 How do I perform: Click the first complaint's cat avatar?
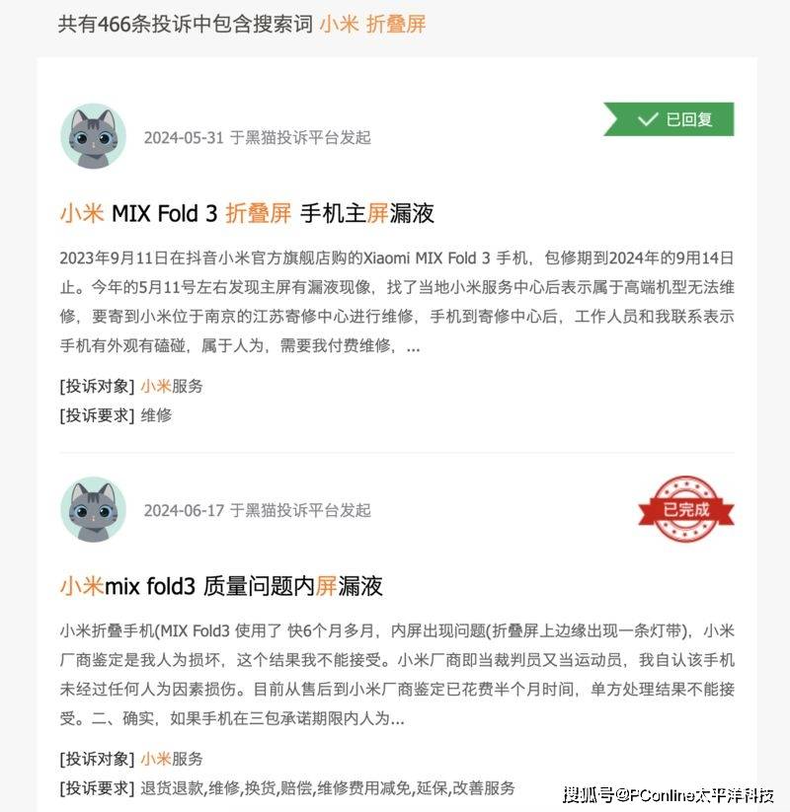tap(93, 136)
